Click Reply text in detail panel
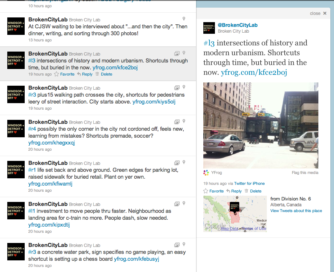334x272 pixels. pos(236,191)
